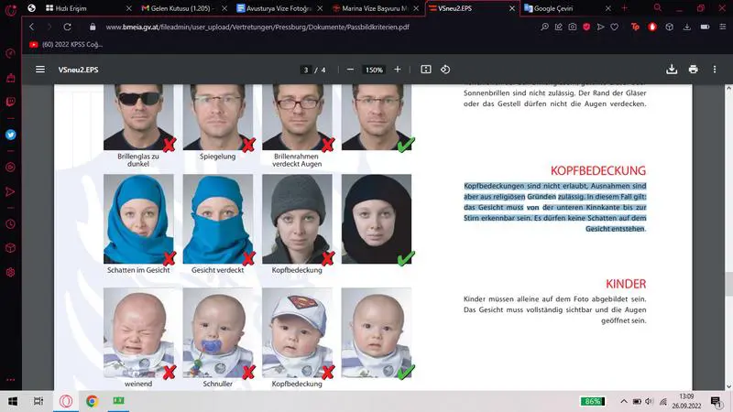Click the URL address bar

[275, 27]
